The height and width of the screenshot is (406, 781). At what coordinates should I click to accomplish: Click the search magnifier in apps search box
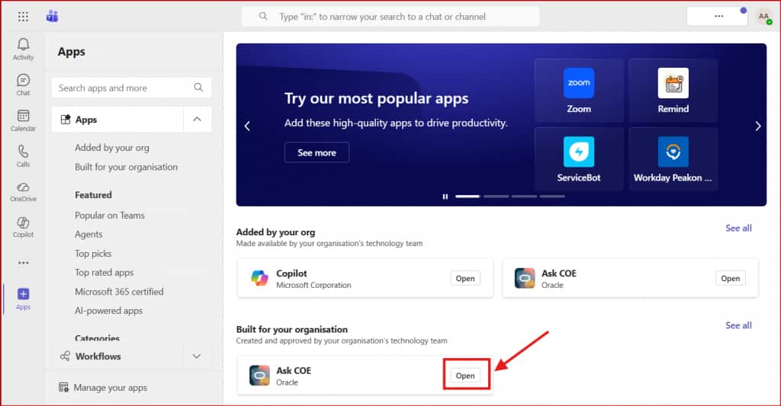pyautogui.click(x=198, y=88)
